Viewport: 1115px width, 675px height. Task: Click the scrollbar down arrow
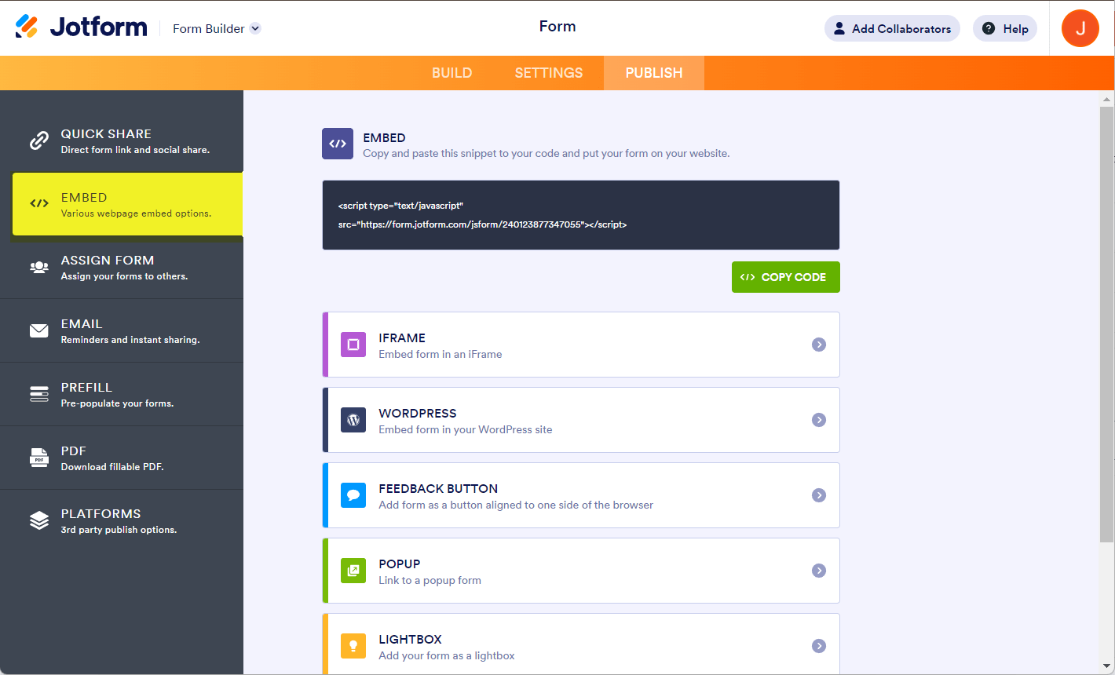coord(1107,666)
